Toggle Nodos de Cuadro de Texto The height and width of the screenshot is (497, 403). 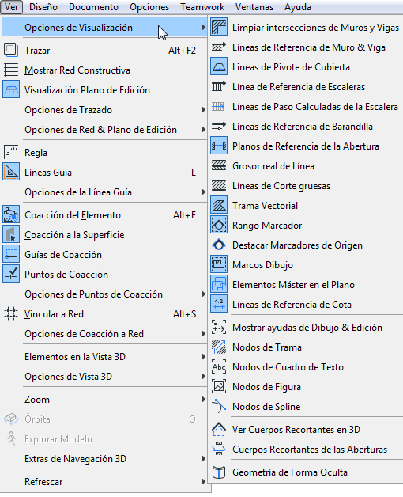pyautogui.click(x=305, y=366)
